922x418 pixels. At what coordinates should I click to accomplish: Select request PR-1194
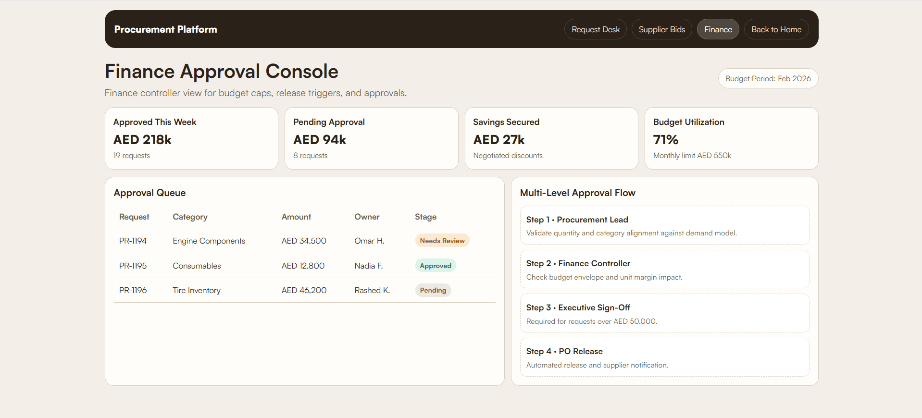(x=133, y=241)
